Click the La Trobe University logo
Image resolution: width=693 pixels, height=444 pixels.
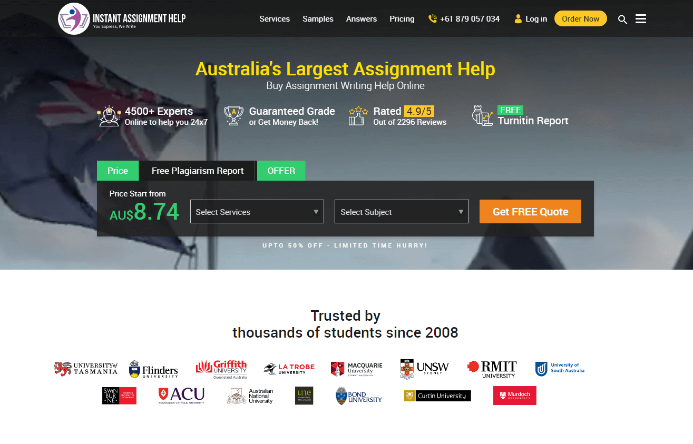coord(289,369)
